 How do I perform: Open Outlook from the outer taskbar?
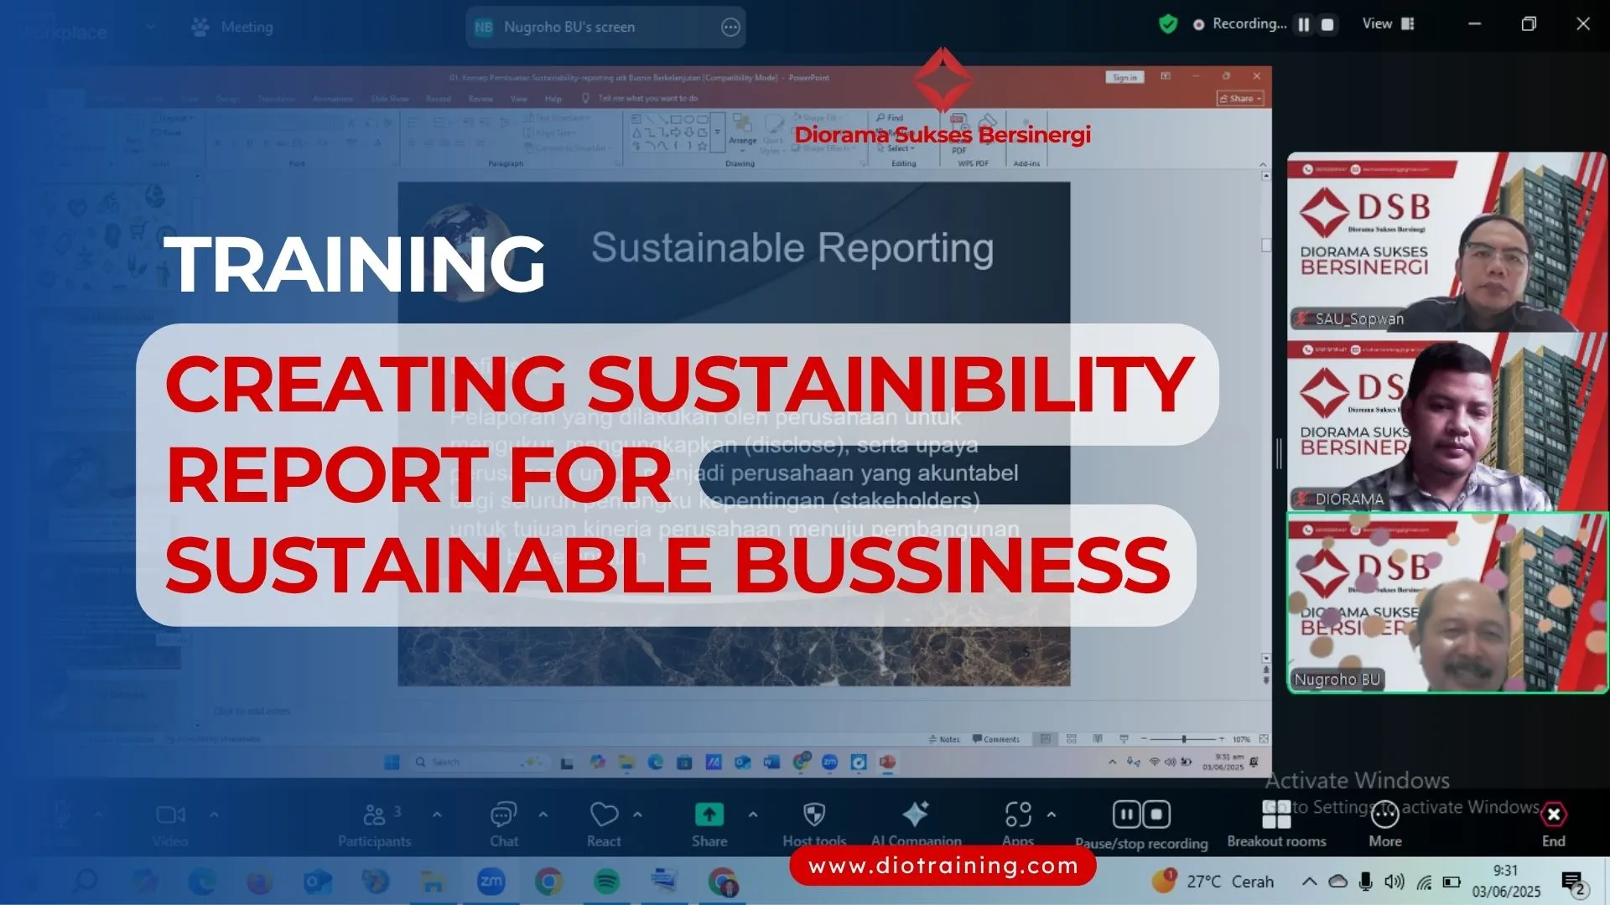click(317, 882)
